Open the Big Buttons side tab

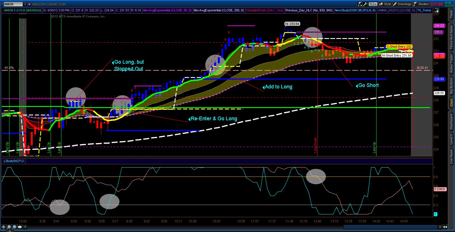451,85
